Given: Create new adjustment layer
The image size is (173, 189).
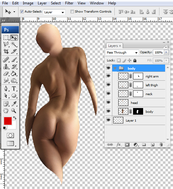Looking at the screenshot, I should point(136,145).
